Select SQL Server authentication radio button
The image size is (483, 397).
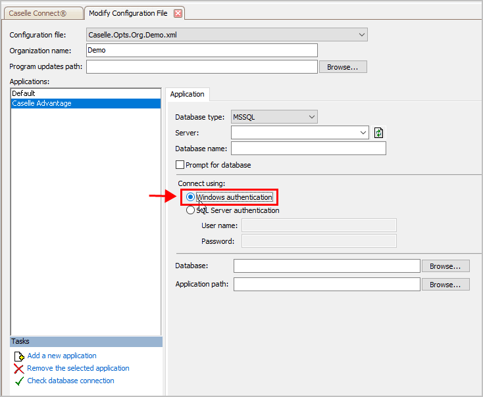pos(190,210)
